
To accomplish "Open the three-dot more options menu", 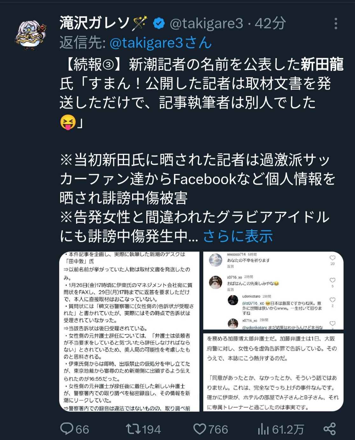I will pos(336,24).
